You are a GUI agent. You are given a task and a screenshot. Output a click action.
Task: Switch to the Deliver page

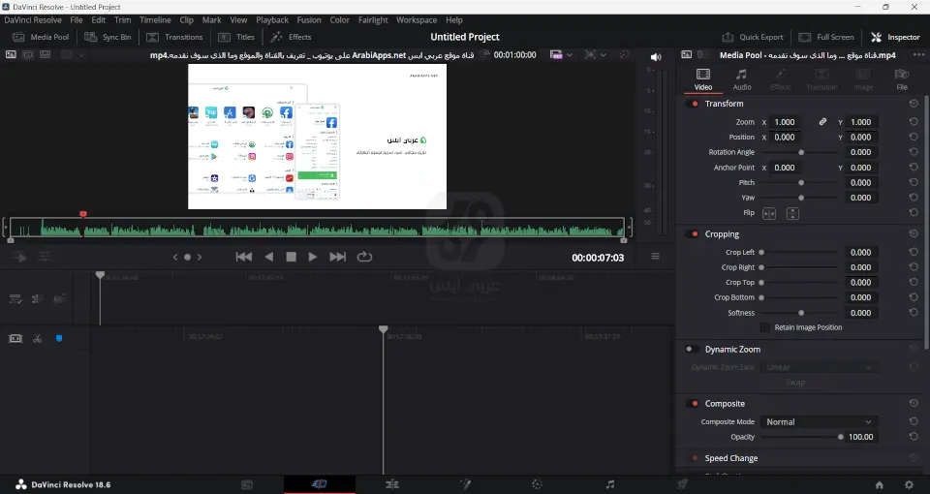click(682, 484)
